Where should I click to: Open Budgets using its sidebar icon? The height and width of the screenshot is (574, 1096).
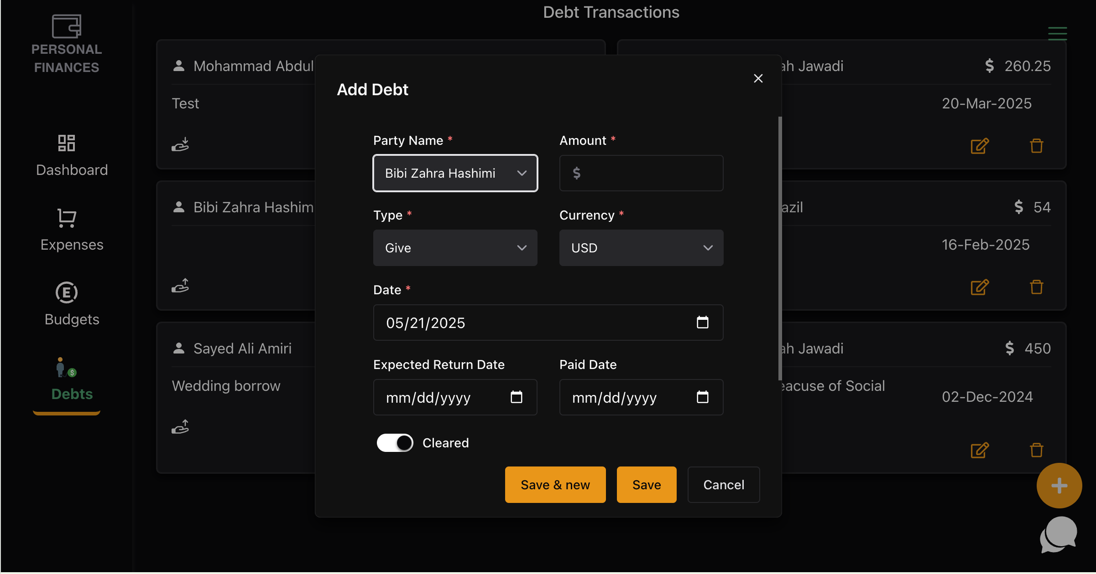point(66,293)
